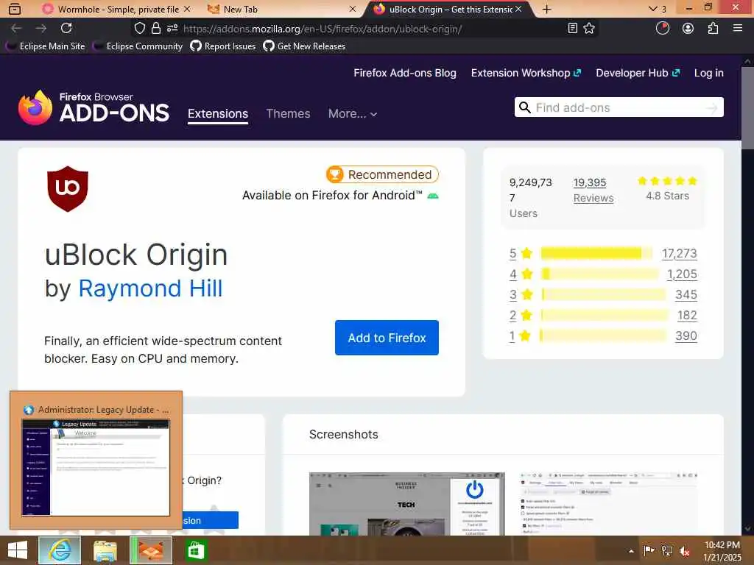Viewport: 754px width, 565px height.
Task: Filter by 5 star reviews bar
Action: [x=596, y=253]
